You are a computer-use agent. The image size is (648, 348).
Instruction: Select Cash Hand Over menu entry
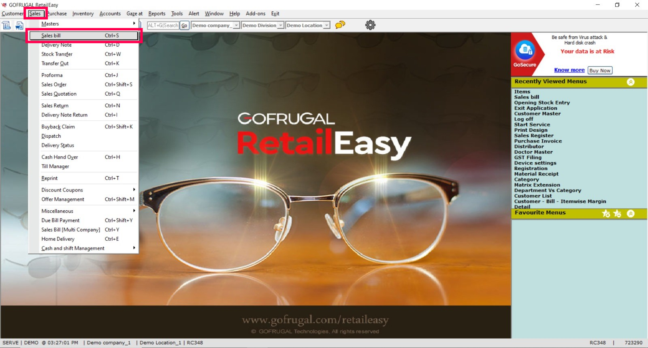(84, 157)
